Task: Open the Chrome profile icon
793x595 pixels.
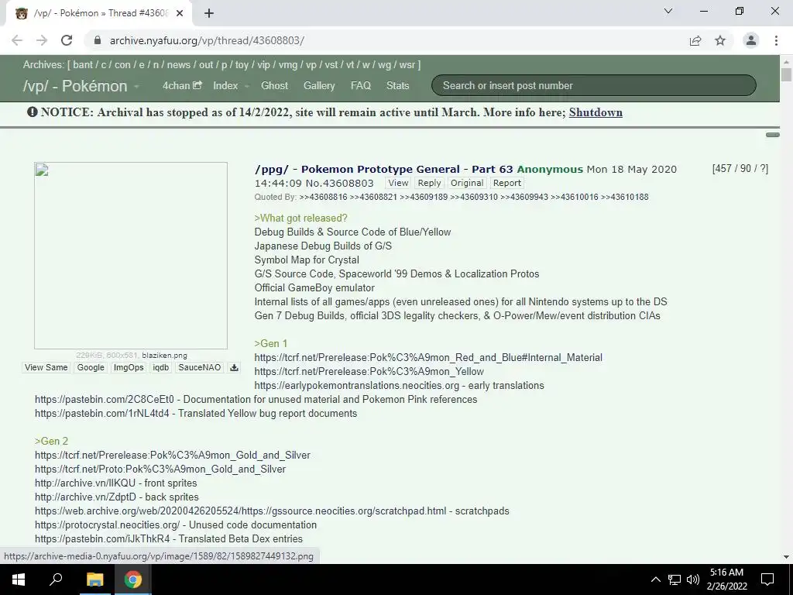Action: coord(751,40)
